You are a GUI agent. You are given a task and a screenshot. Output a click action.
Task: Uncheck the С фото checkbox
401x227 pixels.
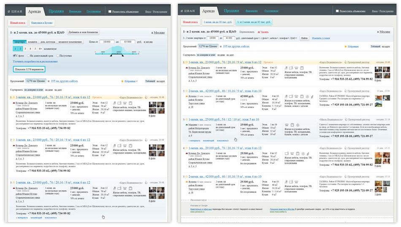(15, 55)
